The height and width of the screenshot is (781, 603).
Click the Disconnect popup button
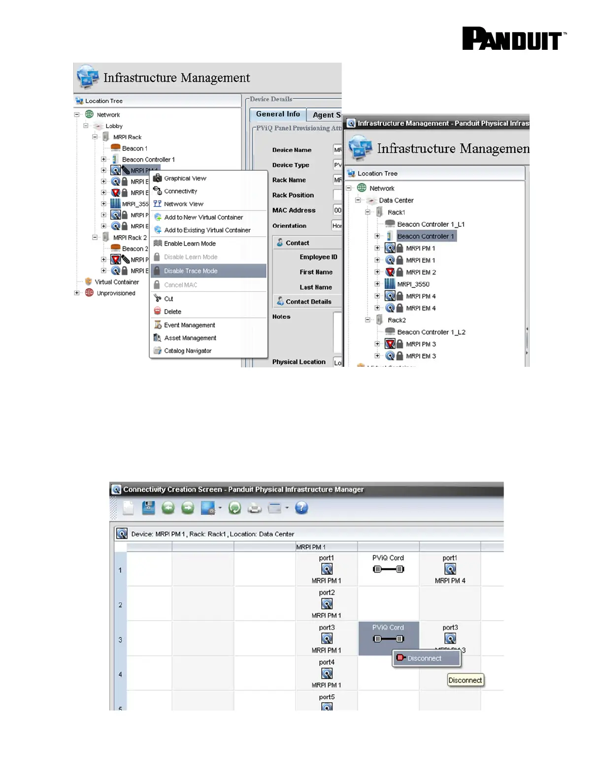[x=426, y=658]
